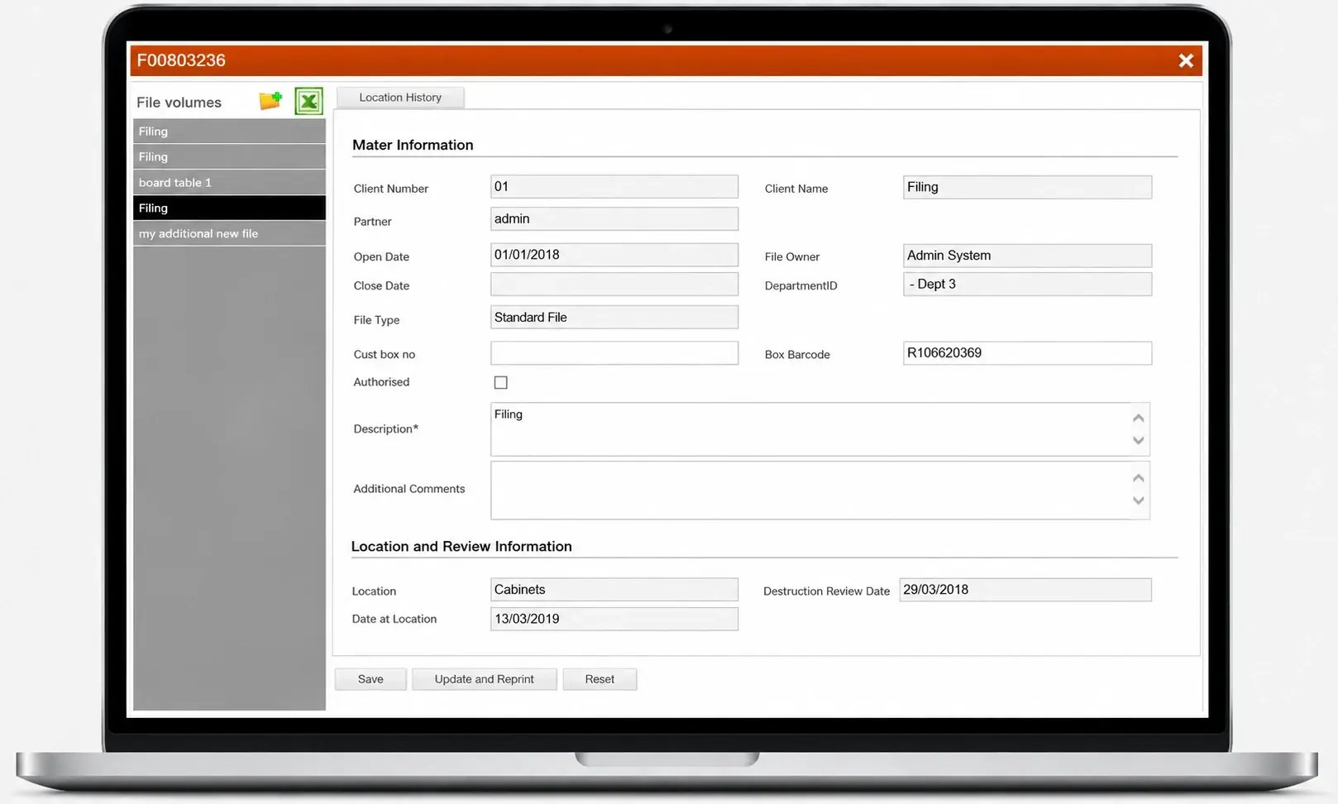Screen dimensions: 1338x804
Task: Open the Location History tab
Action: click(x=400, y=98)
